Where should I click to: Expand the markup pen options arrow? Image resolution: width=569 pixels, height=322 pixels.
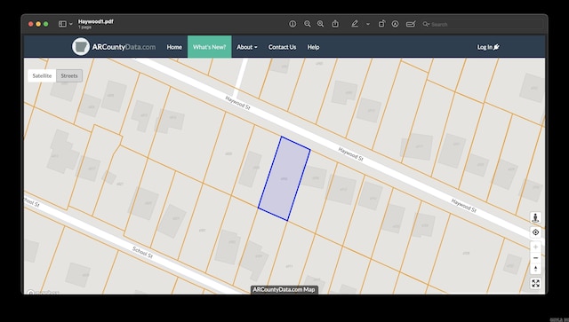(367, 24)
